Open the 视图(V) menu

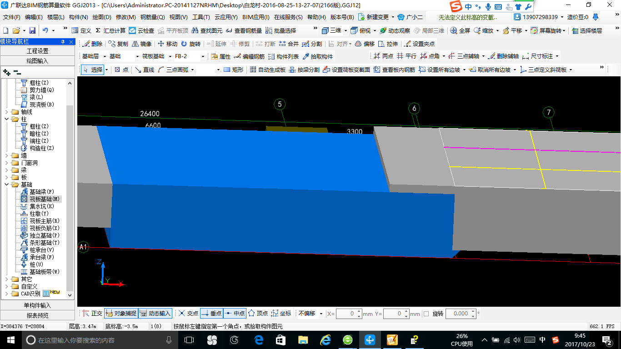[178, 17]
